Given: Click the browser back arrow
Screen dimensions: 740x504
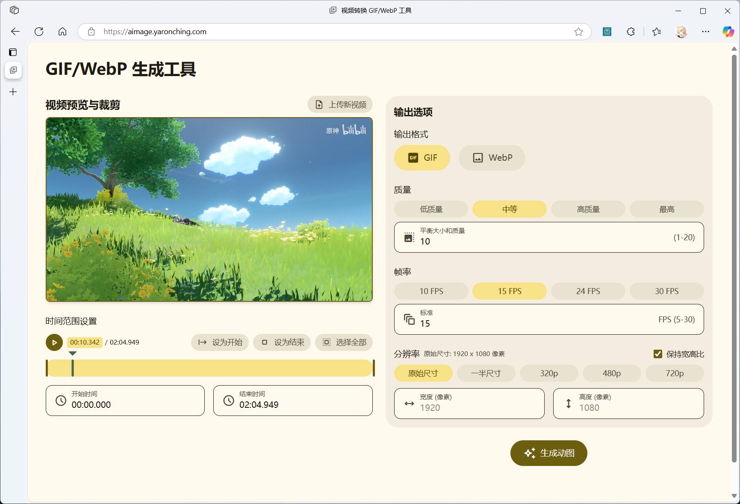Looking at the screenshot, I should point(15,32).
